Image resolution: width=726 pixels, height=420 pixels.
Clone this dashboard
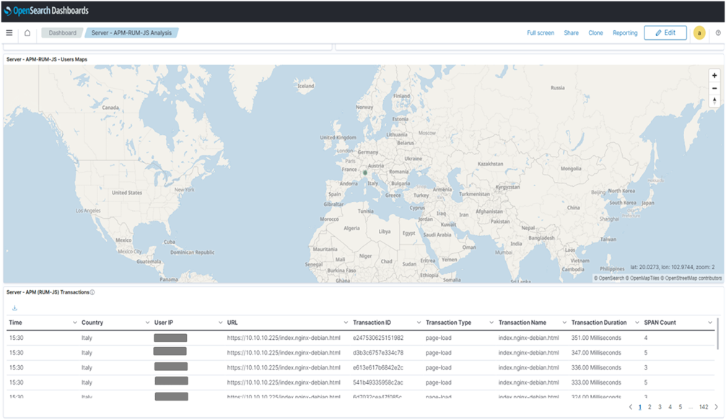click(x=595, y=33)
